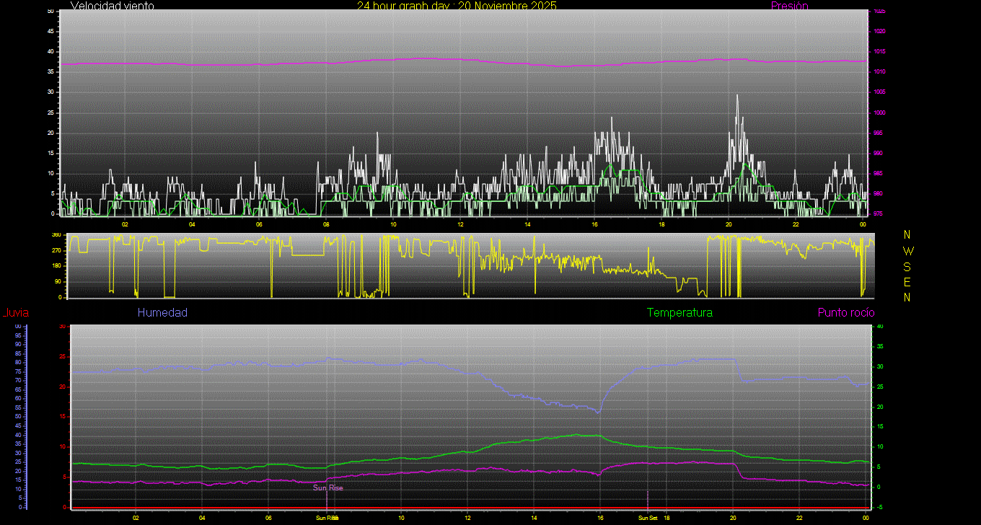Click the red "Lluvia" legend label

pos(15,313)
